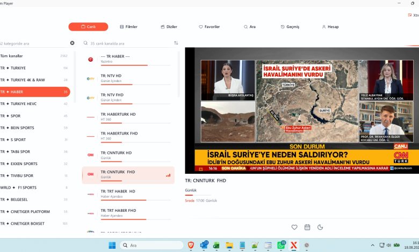419x252 pixels.
Task: Click the Günlük program progress bar
Action: point(198,195)
